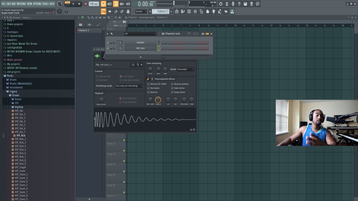This screenshot has width=358, height=201.
Task: Click the waveform preview of HIP_Kick
Action: [x=145, y=119]
